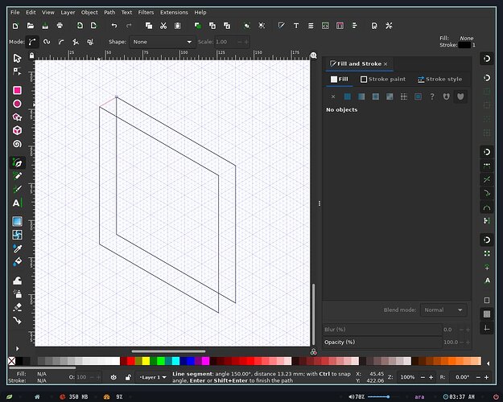Select the 3D Box tool
Viewport: 503px width, 402px height.
tap(18, 130)
